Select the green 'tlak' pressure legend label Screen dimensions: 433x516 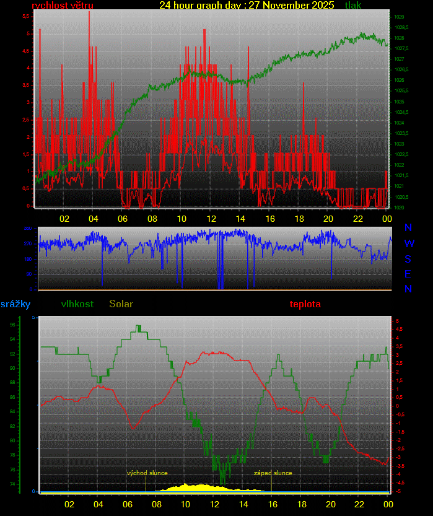(353, 6)
